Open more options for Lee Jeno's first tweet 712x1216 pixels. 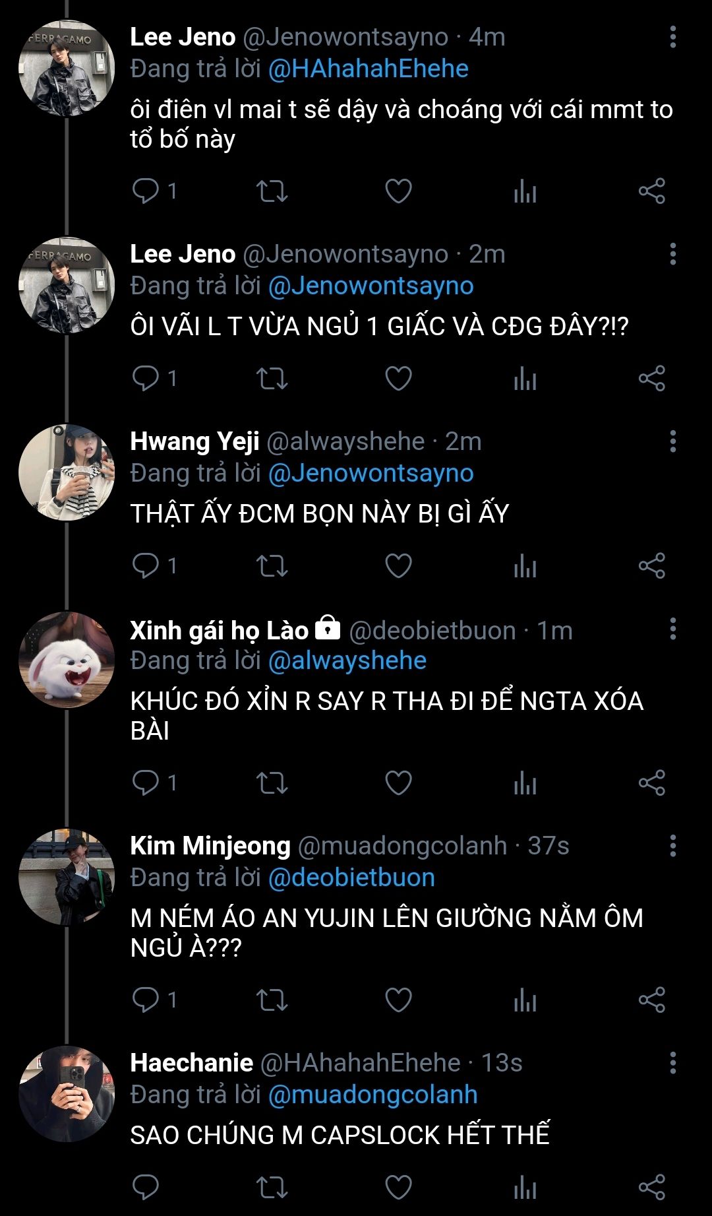(x=672, y=38)
